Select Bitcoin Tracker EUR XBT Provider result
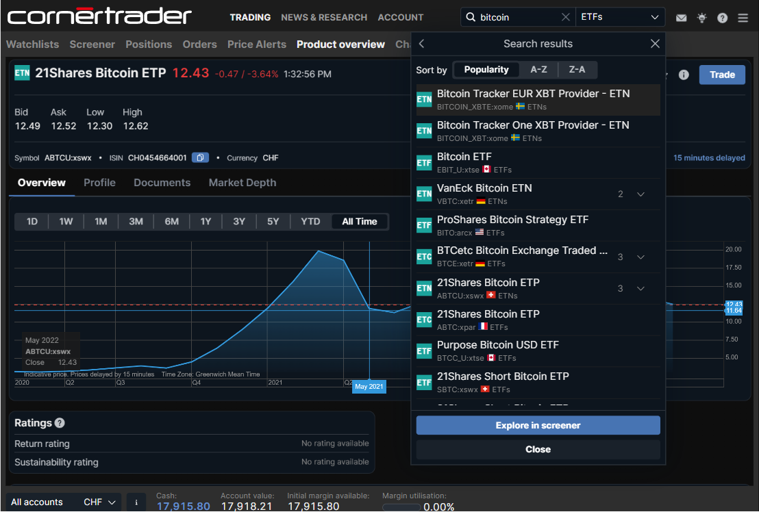This screenshot has width=759, height=512. (x=538, y=100)
